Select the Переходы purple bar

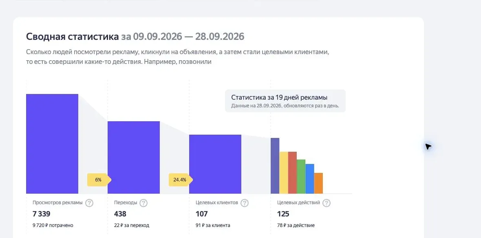pos(134,157)
